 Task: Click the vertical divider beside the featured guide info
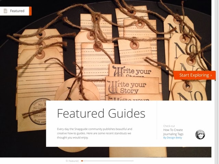pyautogui.click(x=157, y=120)
